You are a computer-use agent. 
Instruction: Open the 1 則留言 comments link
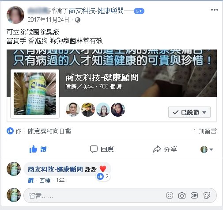click(205, 131)
